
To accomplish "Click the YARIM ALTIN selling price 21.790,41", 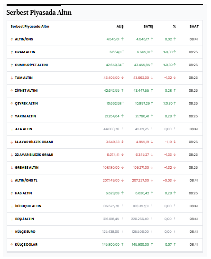I will 142,116.
